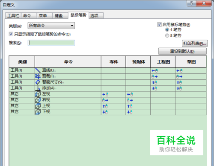Select the up gesture for 上视 under 零件
Screen dimensions: 214x166
(105, 106)
